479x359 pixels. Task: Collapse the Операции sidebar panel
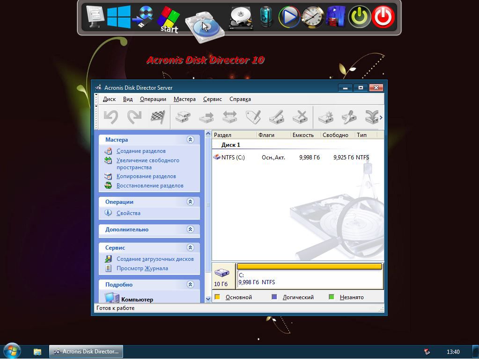tap(190, 202)
